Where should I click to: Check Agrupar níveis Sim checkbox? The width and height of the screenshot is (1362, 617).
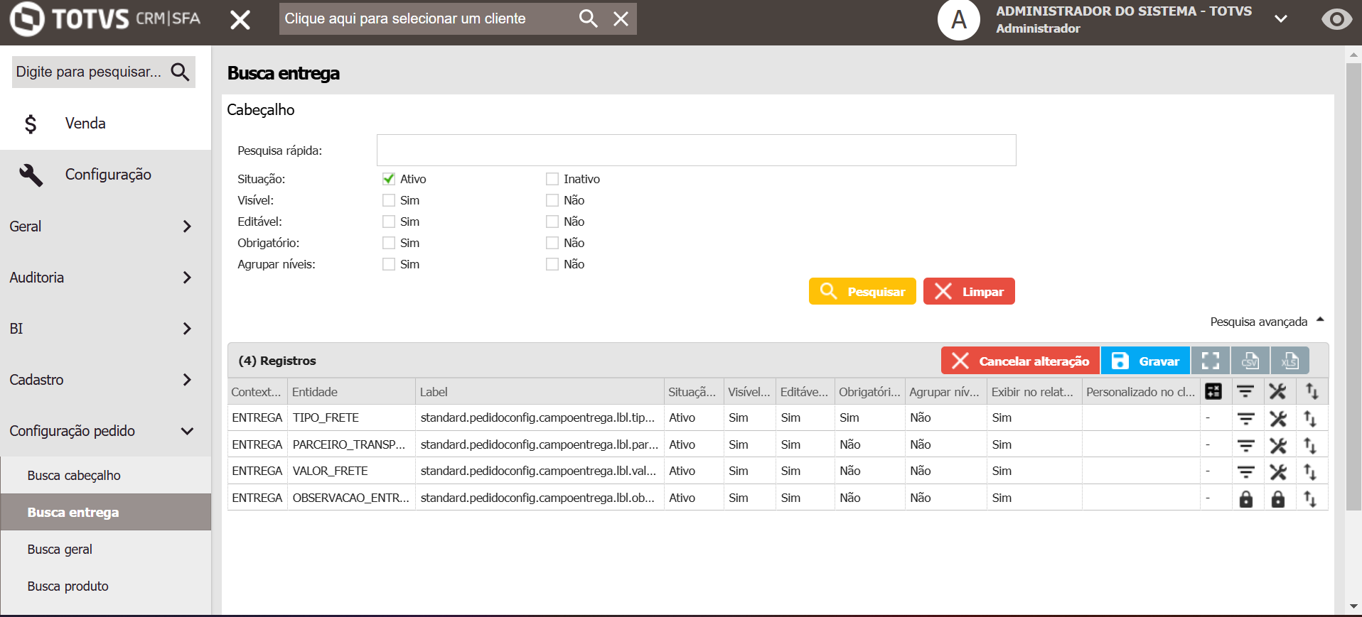point(389,264)
